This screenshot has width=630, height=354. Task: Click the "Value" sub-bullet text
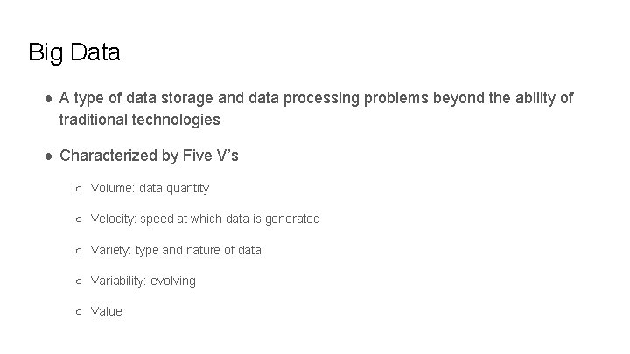click(x=107, y=311)
